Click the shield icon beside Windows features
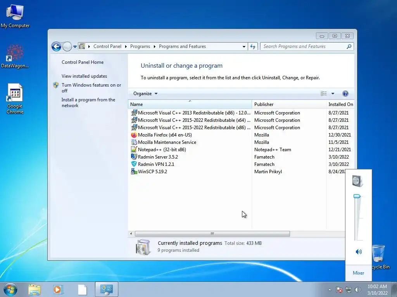397x297 pixels. pos(56,85)
